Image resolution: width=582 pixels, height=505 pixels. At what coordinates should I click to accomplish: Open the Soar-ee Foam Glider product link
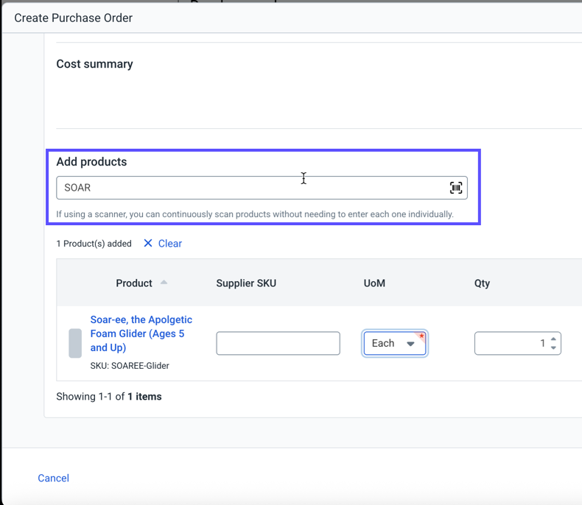pyautogui.click(x=141, y=333)
